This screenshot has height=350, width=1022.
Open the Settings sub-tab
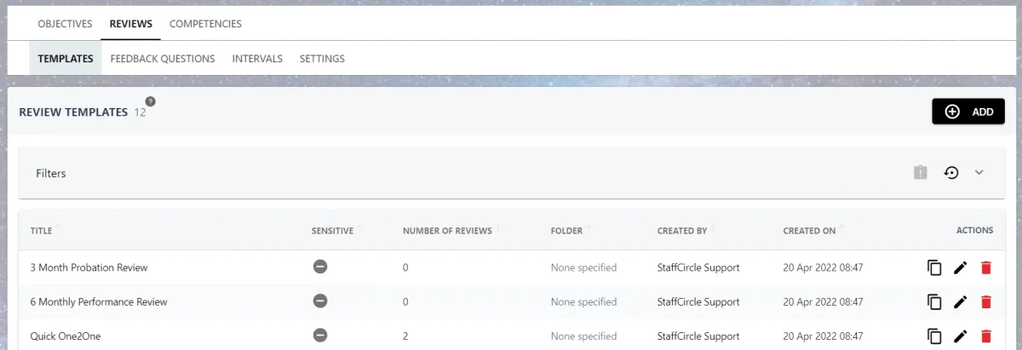(322, 59)
